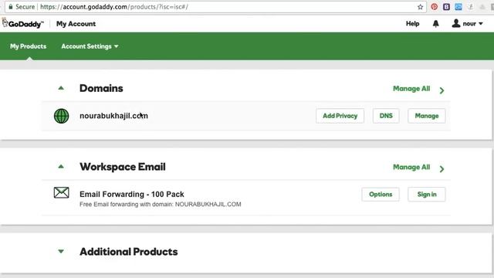Click Manage All for Domains
This screenshot has width=494, height=278.
click(x=411, y=89)
